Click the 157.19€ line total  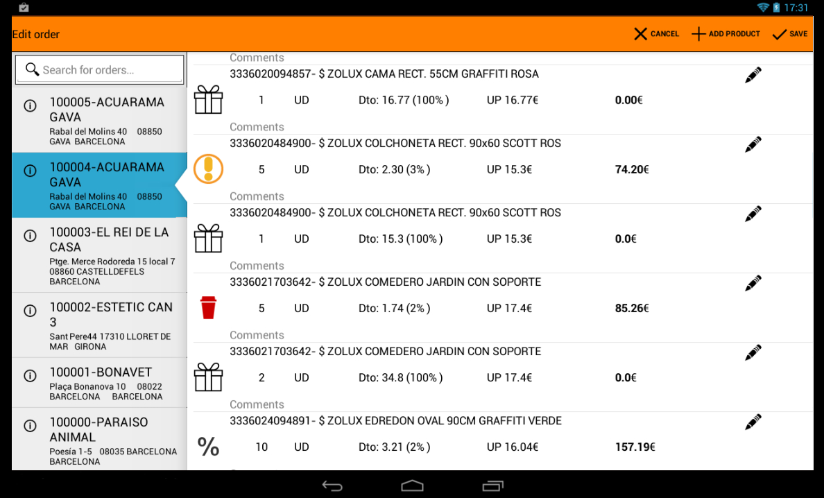[x=635, y=447]
